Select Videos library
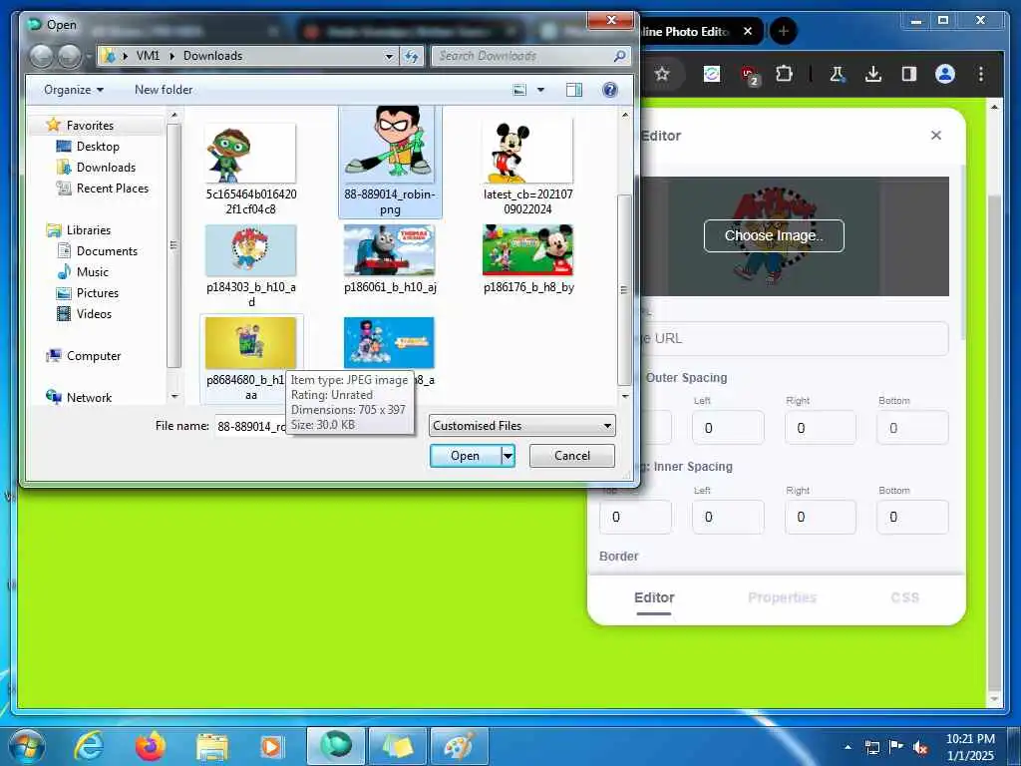The image size is (1021, 766). coord(94,314)
